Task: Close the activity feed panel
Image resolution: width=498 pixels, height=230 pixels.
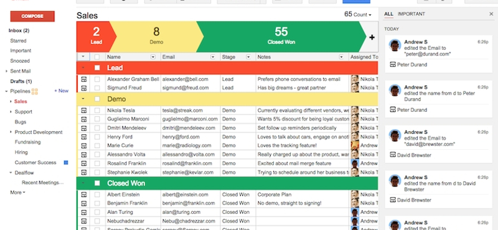Action: pyautogui.click(x=491, y=14)
